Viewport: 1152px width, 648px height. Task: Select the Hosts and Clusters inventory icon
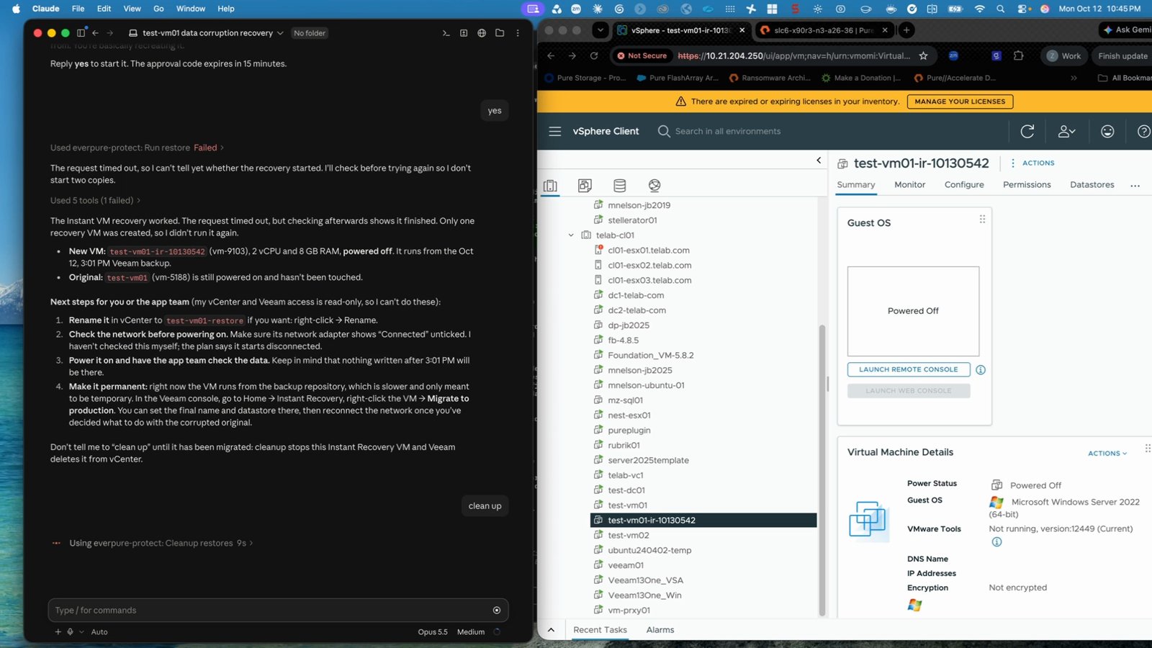tap(550, 186)
